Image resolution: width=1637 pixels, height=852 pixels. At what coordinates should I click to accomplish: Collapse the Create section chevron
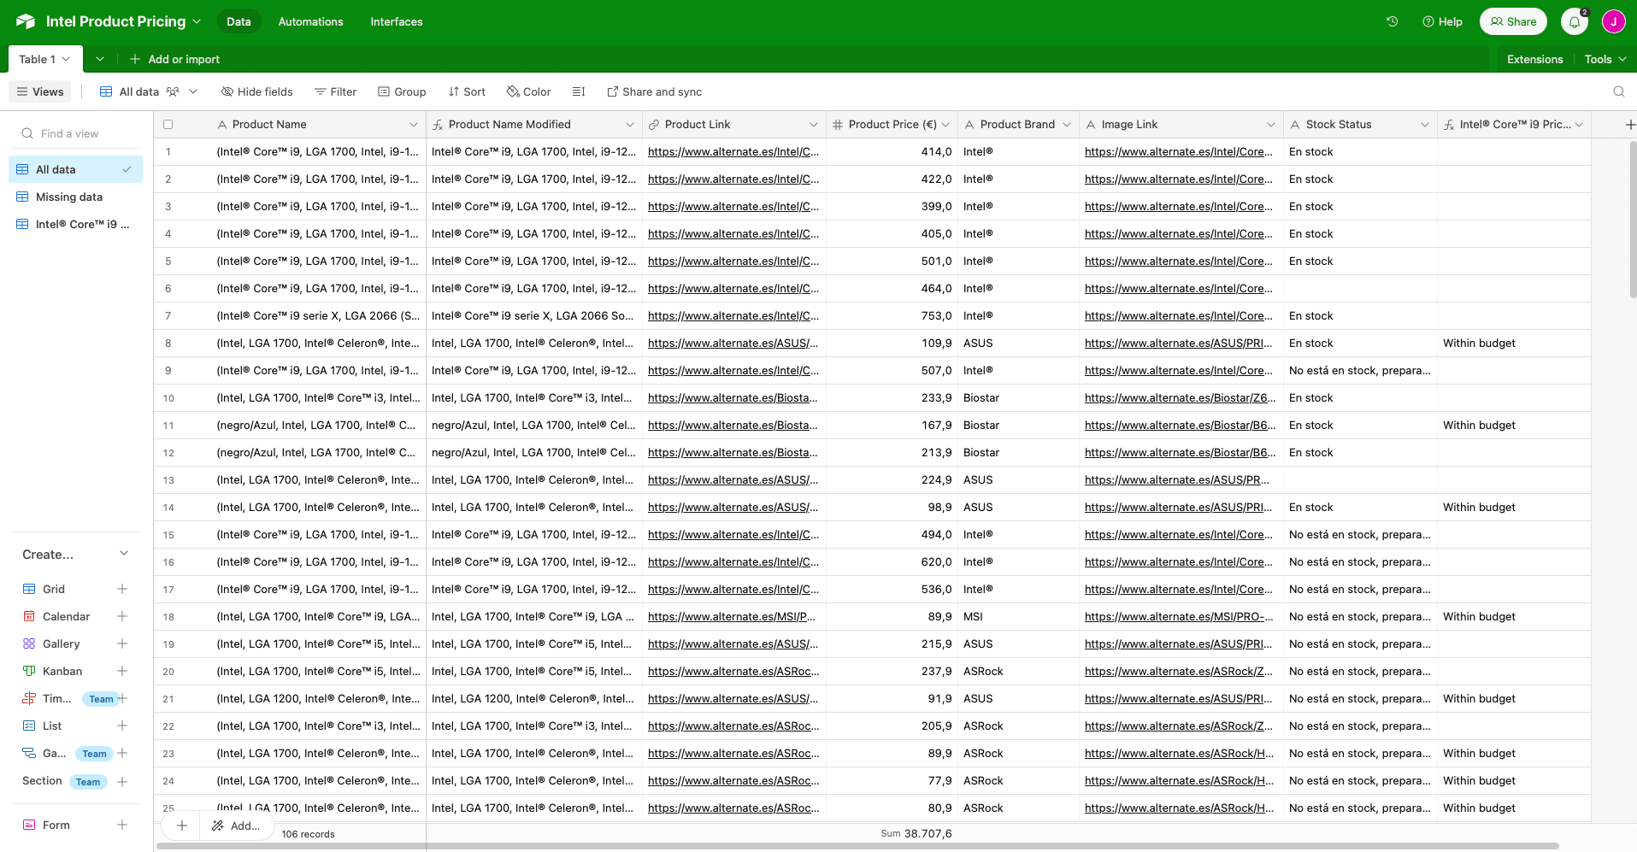point(124,554)
